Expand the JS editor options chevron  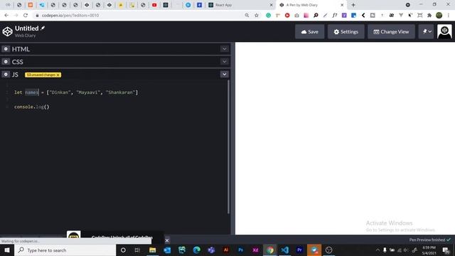pos(225,74)
